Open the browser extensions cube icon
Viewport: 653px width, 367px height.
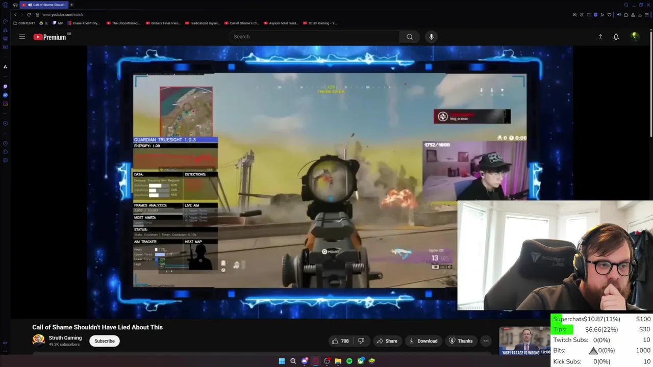(626, 15)
